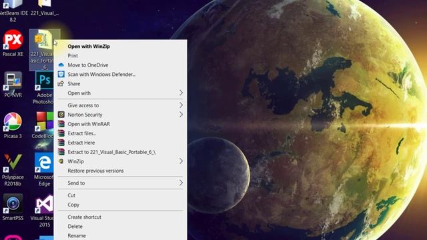This screenshot has height=240, width=427.
Task: Select the Microsoft Edge desktop icon
Action: coord(44,170)
